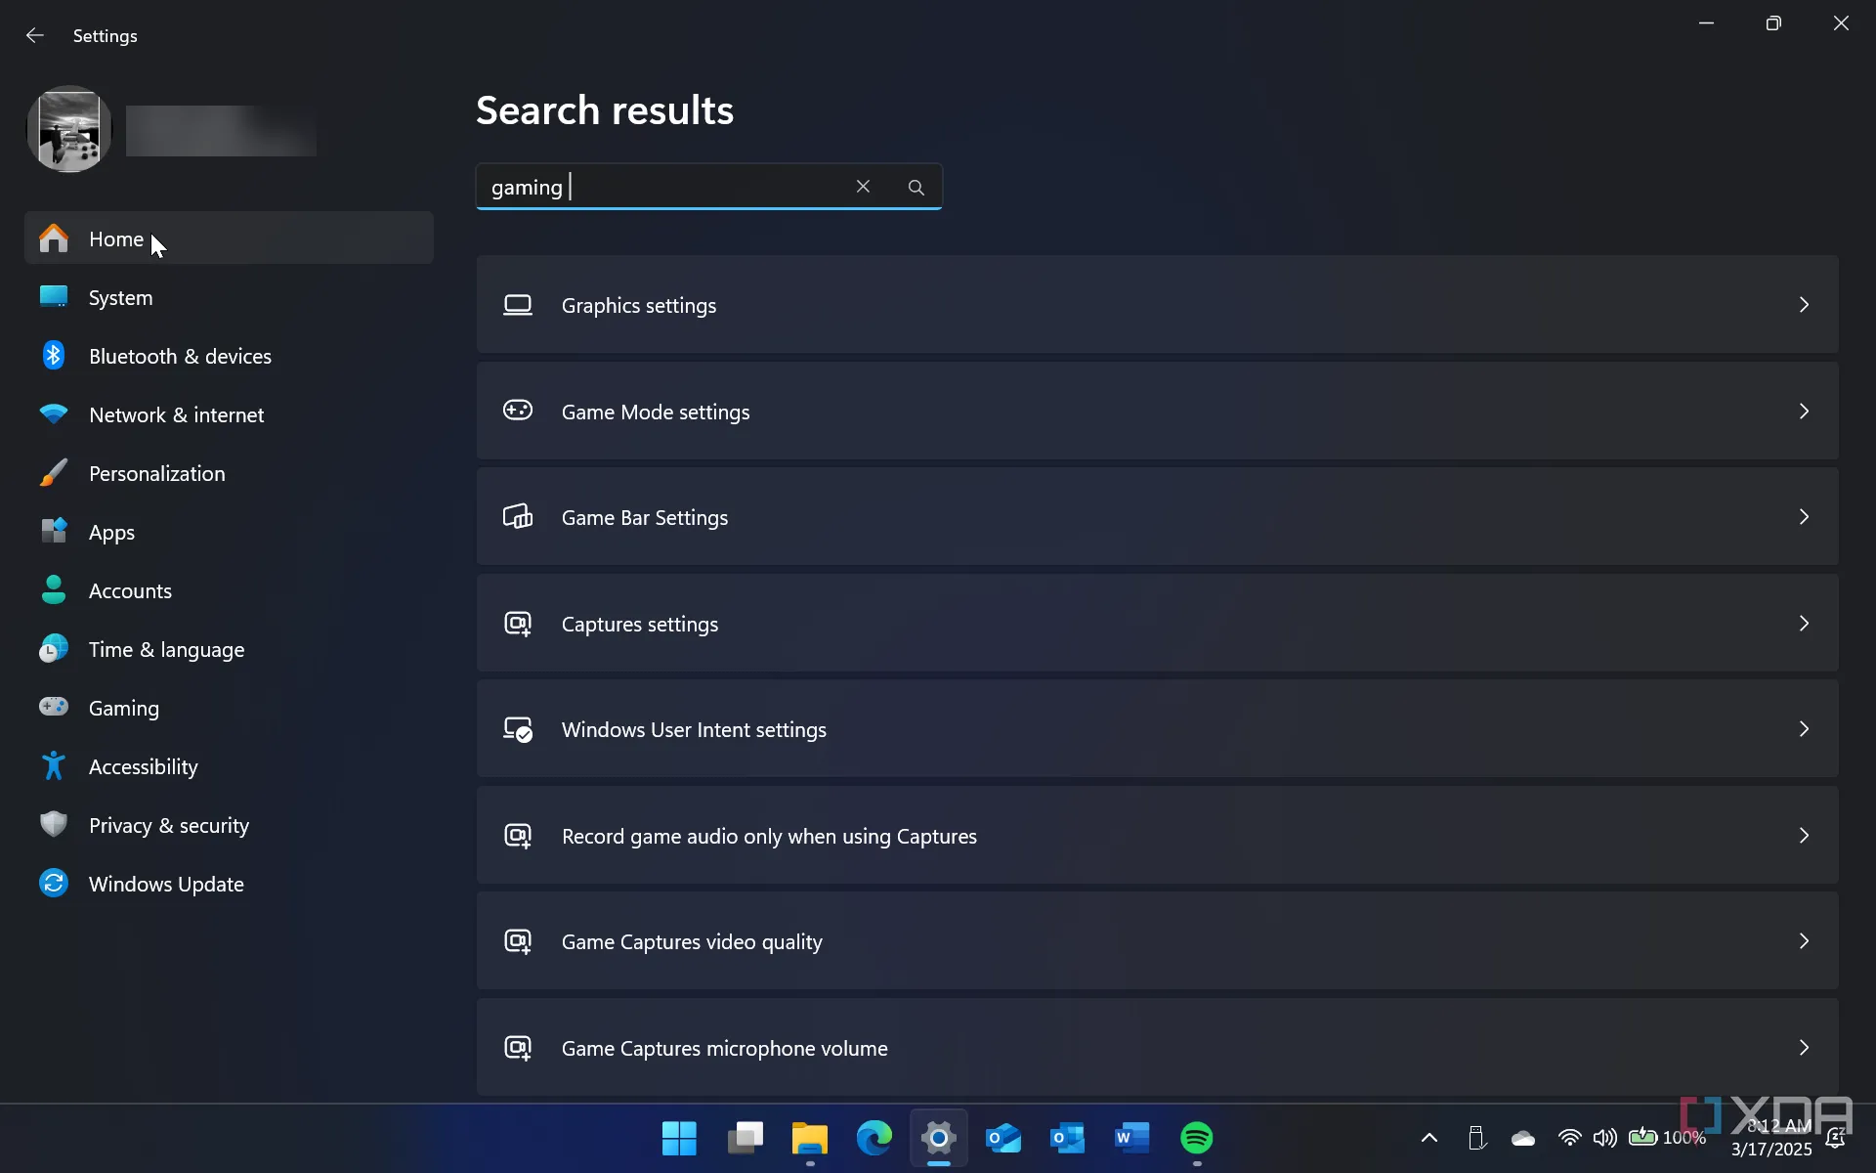The image size is (1876, 1173).
Task: Open Microsoft Edge from the taskbar
Action: tap(874, 1138)
